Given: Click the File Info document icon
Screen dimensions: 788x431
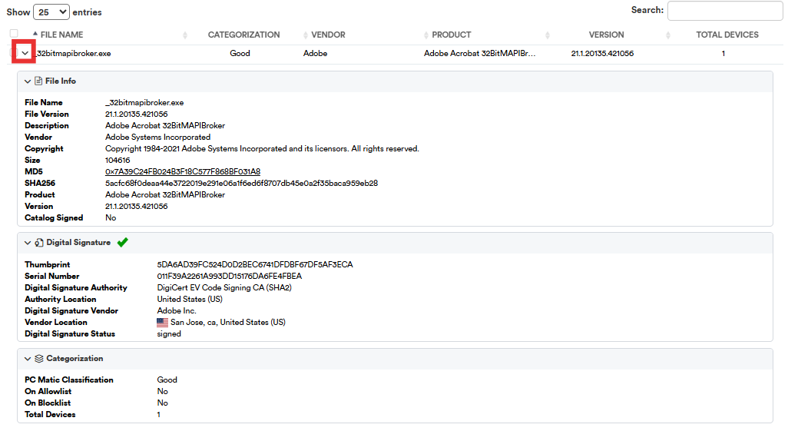Looking at the screenshot, I should [x=38, y=81].
